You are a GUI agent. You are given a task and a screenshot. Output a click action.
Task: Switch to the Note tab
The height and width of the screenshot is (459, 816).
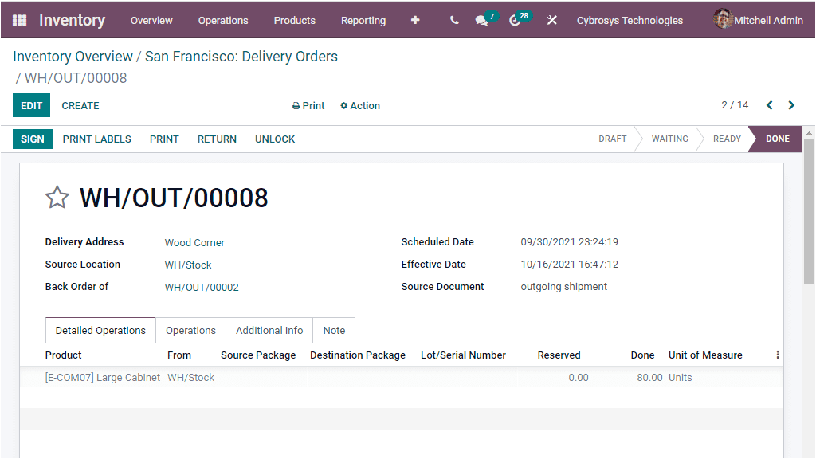coord(334,330)
